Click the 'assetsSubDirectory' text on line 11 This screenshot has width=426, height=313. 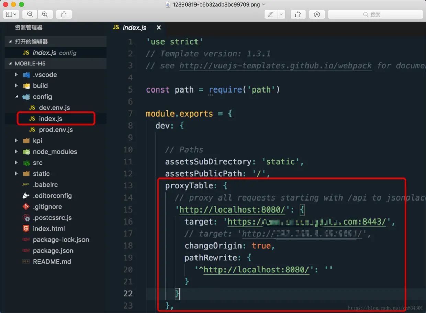point(208,162)
